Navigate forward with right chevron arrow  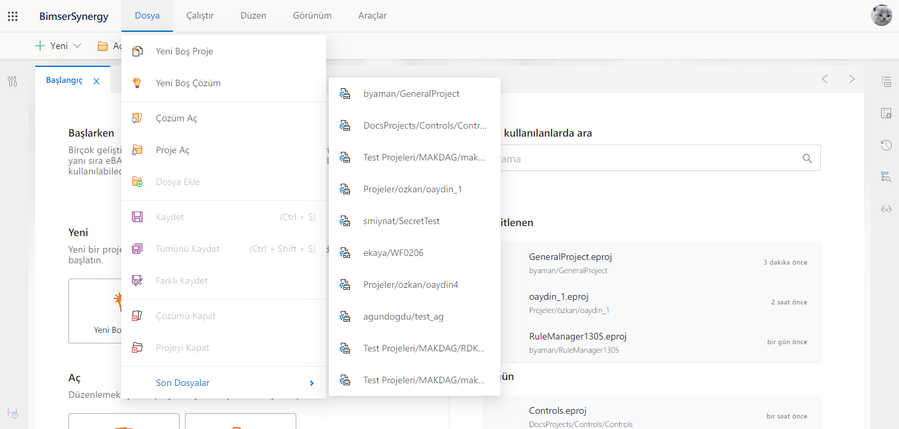pos(852,79)
